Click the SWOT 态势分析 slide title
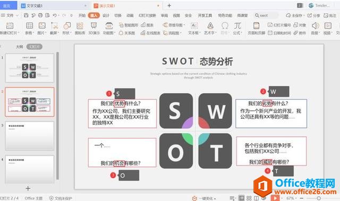Screen dimensions: 340x201 197,62
